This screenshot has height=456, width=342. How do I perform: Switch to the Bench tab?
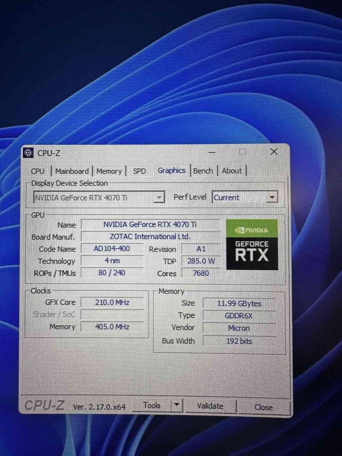pyautogui.click(x=203, y=171)
